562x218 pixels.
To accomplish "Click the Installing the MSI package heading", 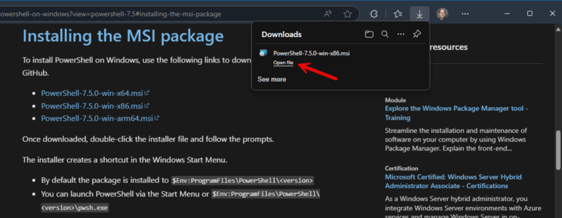I will click(123, 36).
